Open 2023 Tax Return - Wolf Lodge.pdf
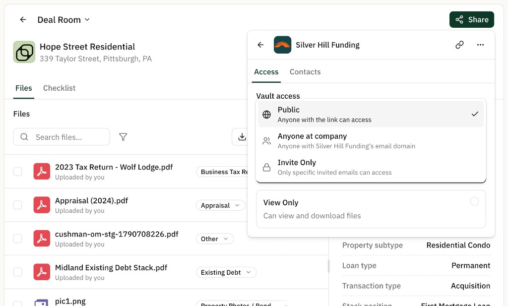This screenshot has height=306, width=508. point(114,167)
